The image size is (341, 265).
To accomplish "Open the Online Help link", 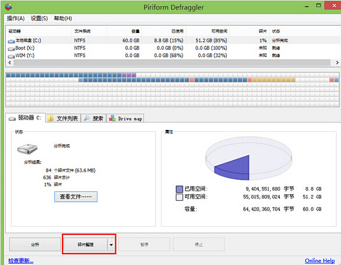I will coord(320,261).
